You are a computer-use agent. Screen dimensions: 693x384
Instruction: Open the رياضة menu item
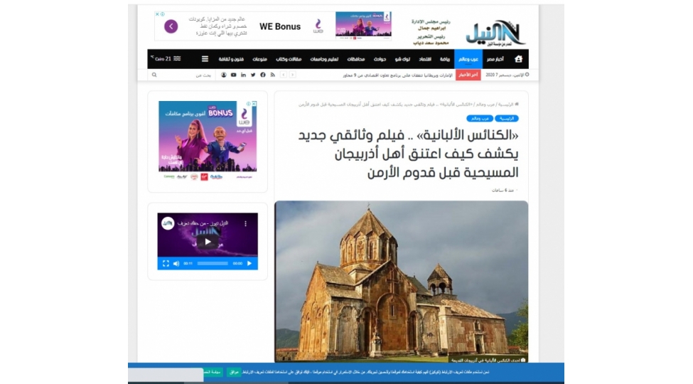pos(445,59)
